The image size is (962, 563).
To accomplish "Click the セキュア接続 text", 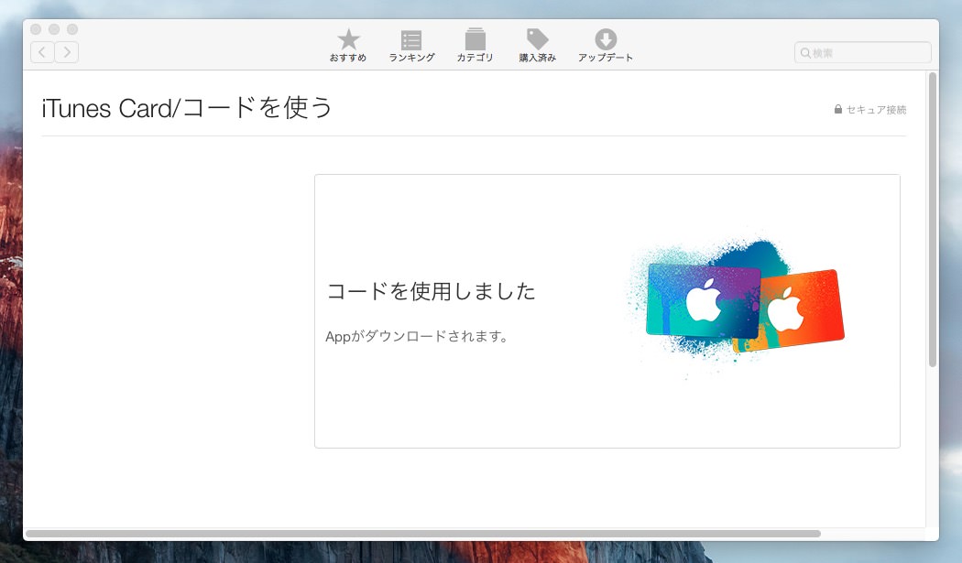I will pos(876,110).
